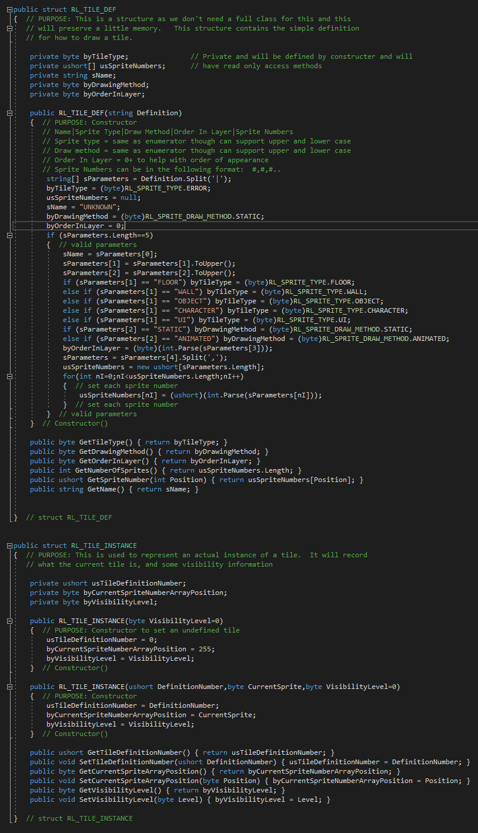Click the GetVisibilityLevel() method line
Screen dimensions: 478x833
[x=158, y=790]
